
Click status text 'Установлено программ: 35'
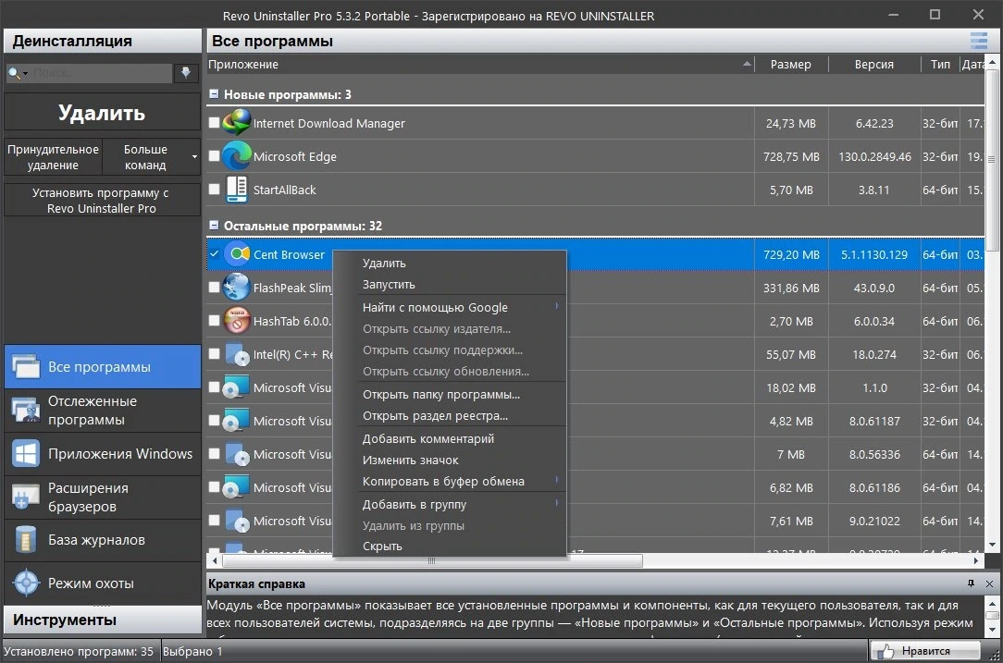click(x=79, y=651)
